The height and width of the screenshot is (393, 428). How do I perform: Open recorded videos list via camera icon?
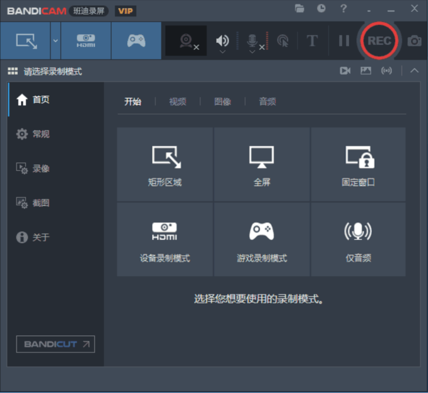[x=345, y=70]
